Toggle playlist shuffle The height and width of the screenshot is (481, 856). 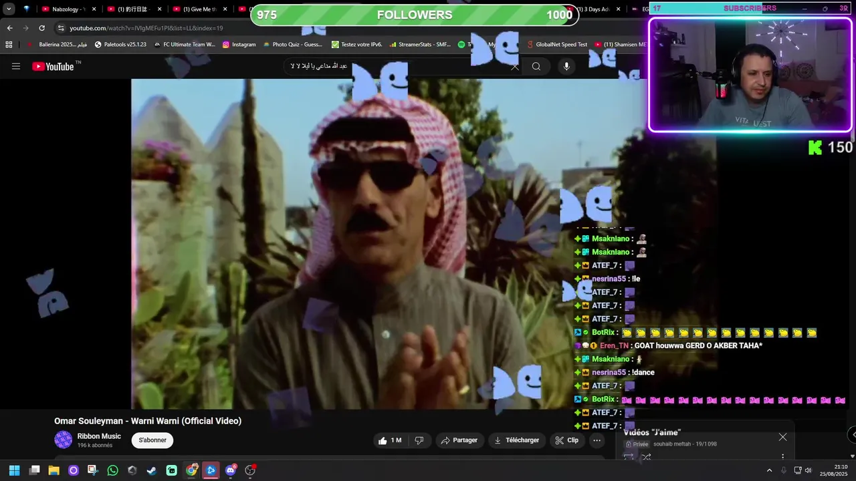pyautogui.click(x=646, y=457)
